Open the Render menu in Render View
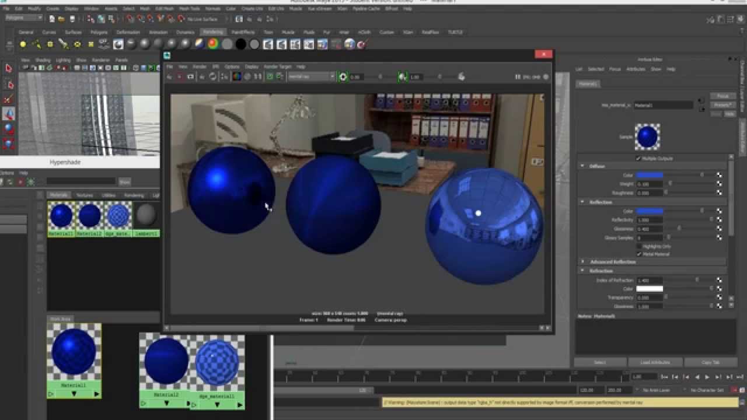The height and width of the screenshot is (420, 747). click(x=200, y=66)
